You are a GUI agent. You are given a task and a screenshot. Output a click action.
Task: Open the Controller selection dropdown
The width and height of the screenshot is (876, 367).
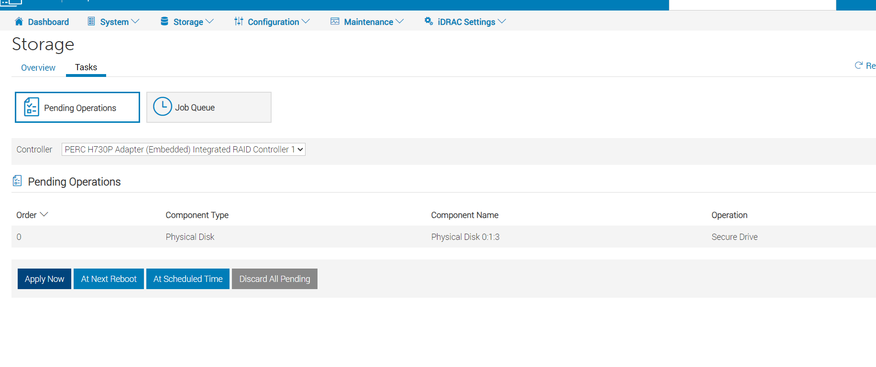(x=183, y=150)
